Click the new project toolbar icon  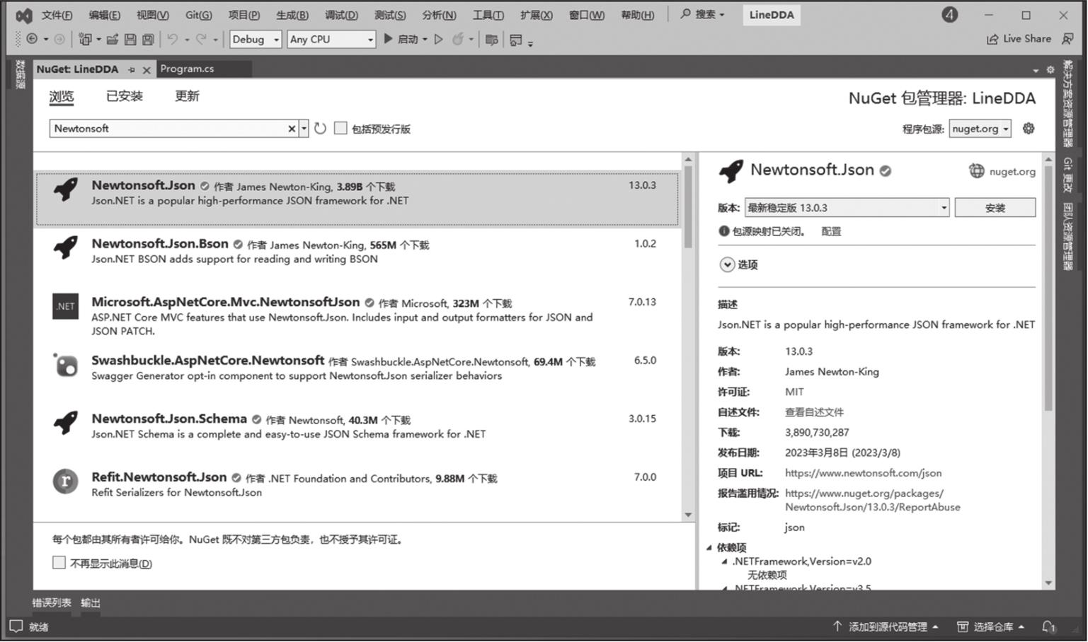[85, 40]
